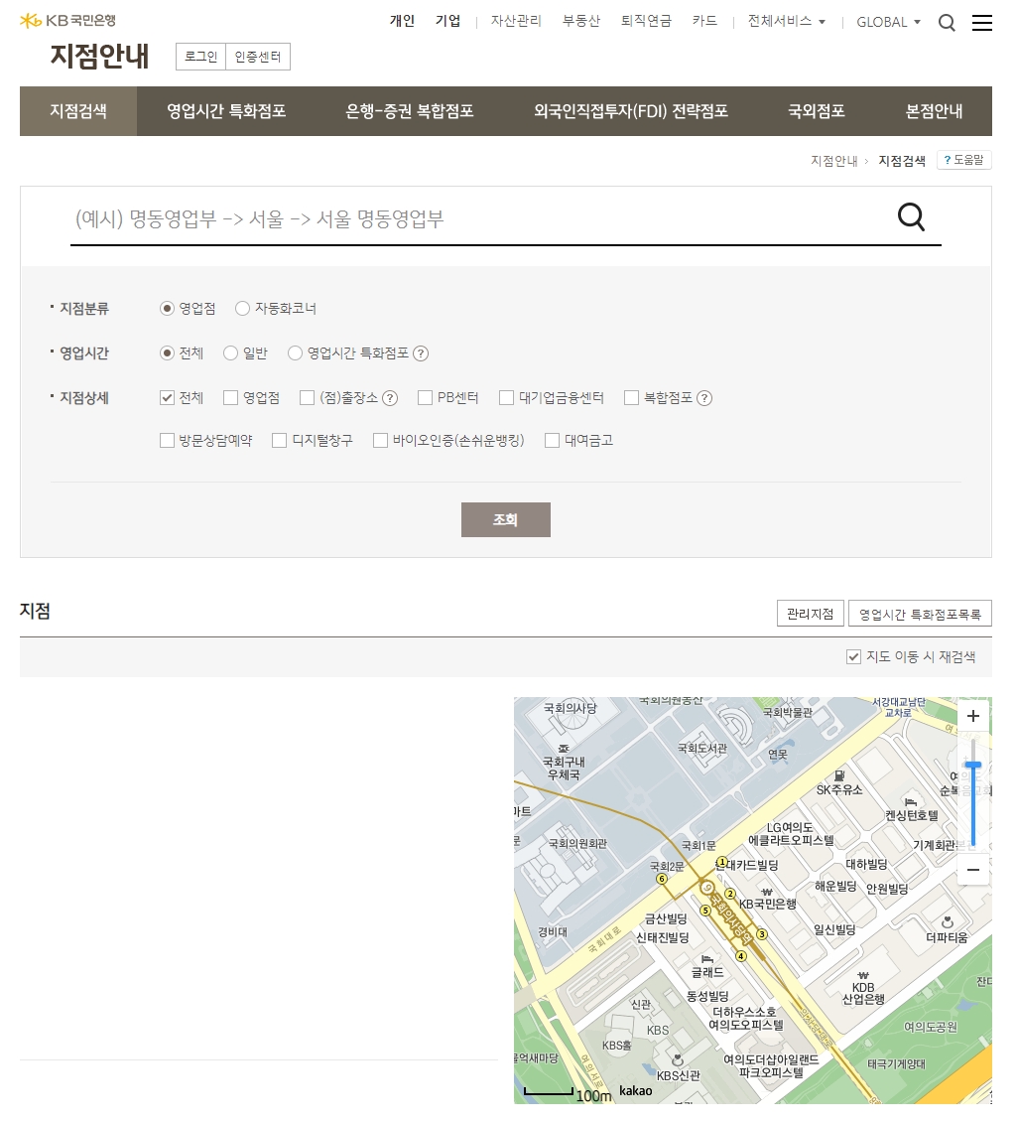Go to 기업 banking menu
Image resolution: width=1017 pixels, height=1123 pixels.
[x=448, y=22]
